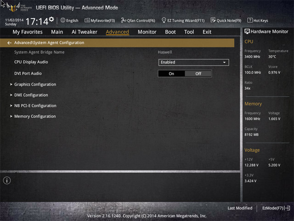Open Qfan Control(F6)
This screenshot has width=294, height=221.
(138, 20)
